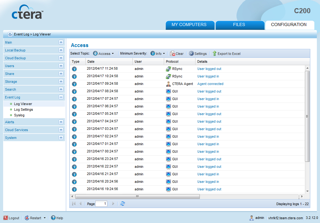The height and width of the screenshot is (223, 320).
Task: Click 'Displaying logs 1 - 22' text
Action: pyautogui.click(x=292, y=204)
